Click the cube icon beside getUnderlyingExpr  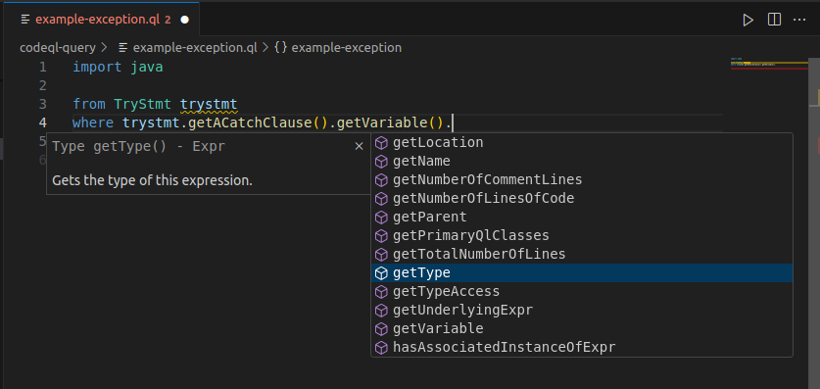pyautogui.click(x=382, y=310)
